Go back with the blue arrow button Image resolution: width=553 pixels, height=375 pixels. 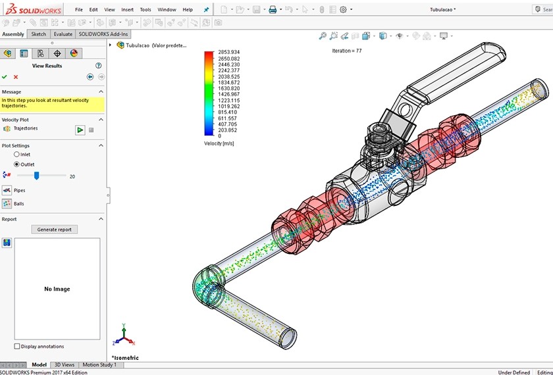(90, 77)
